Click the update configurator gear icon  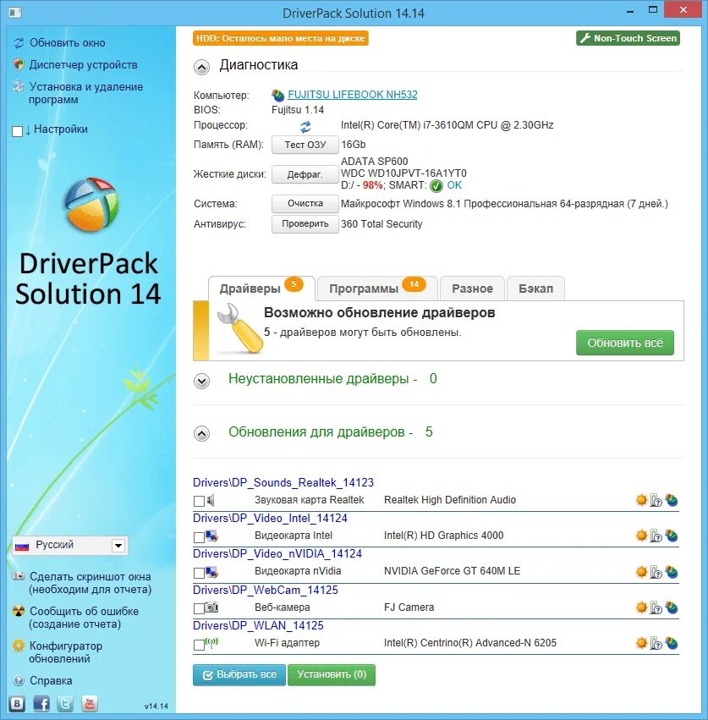(19, 646)
